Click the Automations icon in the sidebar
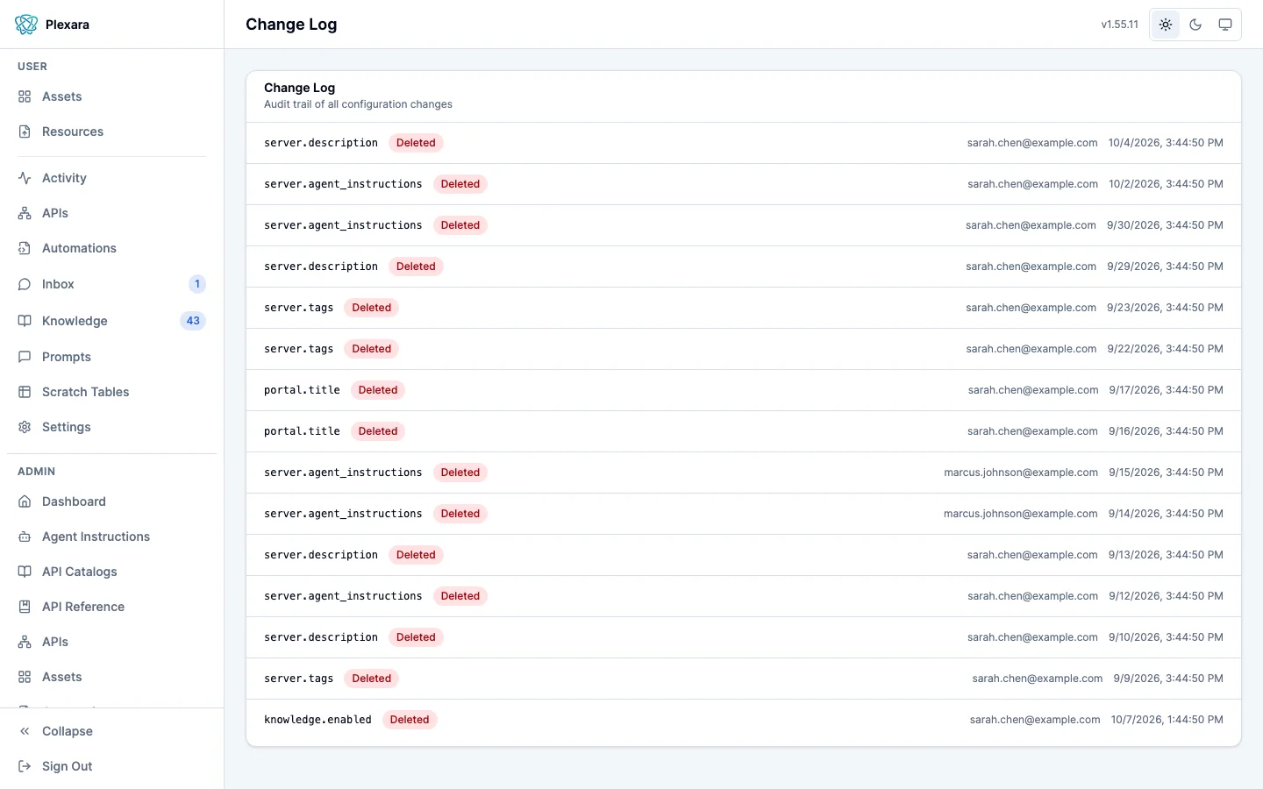Viewport: 1263px width, 789px height. (x=25, y=248)
